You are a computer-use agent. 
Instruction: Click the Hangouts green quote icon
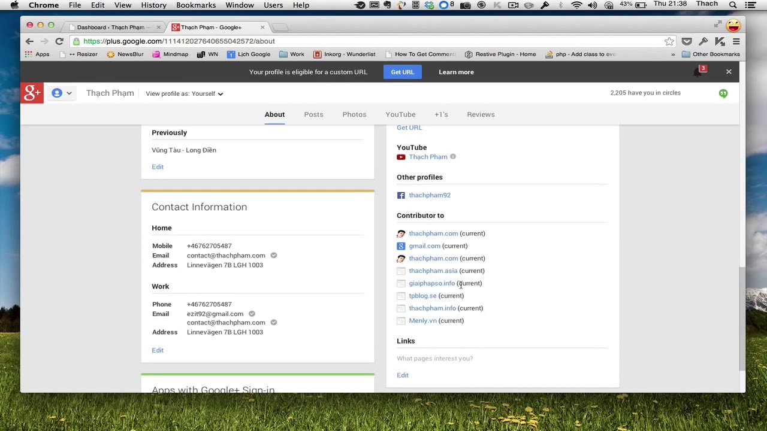pos(723,93)
